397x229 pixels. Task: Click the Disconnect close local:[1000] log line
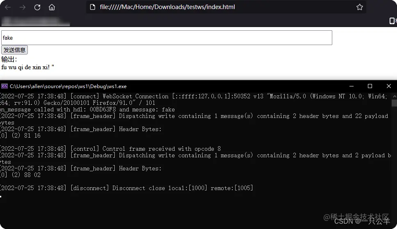tap(127, 188)
